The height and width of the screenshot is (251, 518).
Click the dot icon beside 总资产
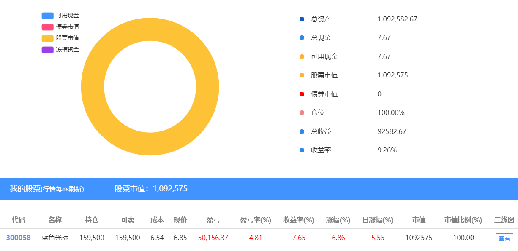[x=302, y=19]
